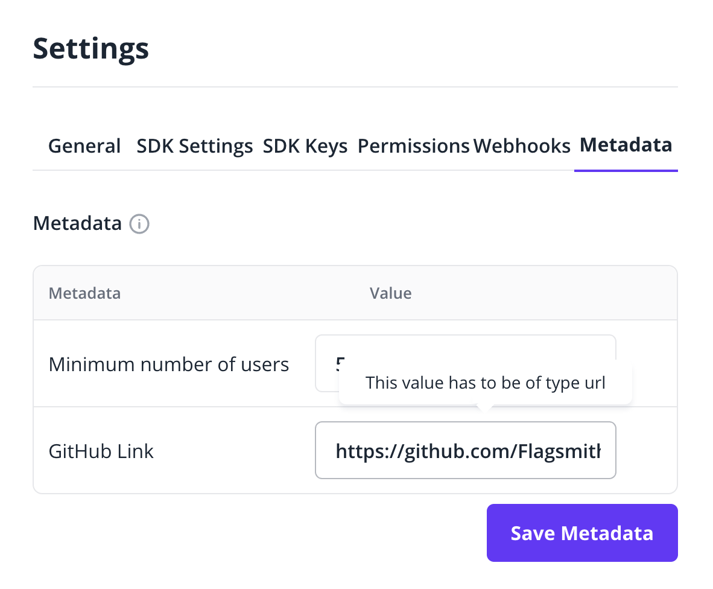The height and width of the screenshot is (589, 713).
Task: Select the Permissions tab
Action: tap(413, 146)
